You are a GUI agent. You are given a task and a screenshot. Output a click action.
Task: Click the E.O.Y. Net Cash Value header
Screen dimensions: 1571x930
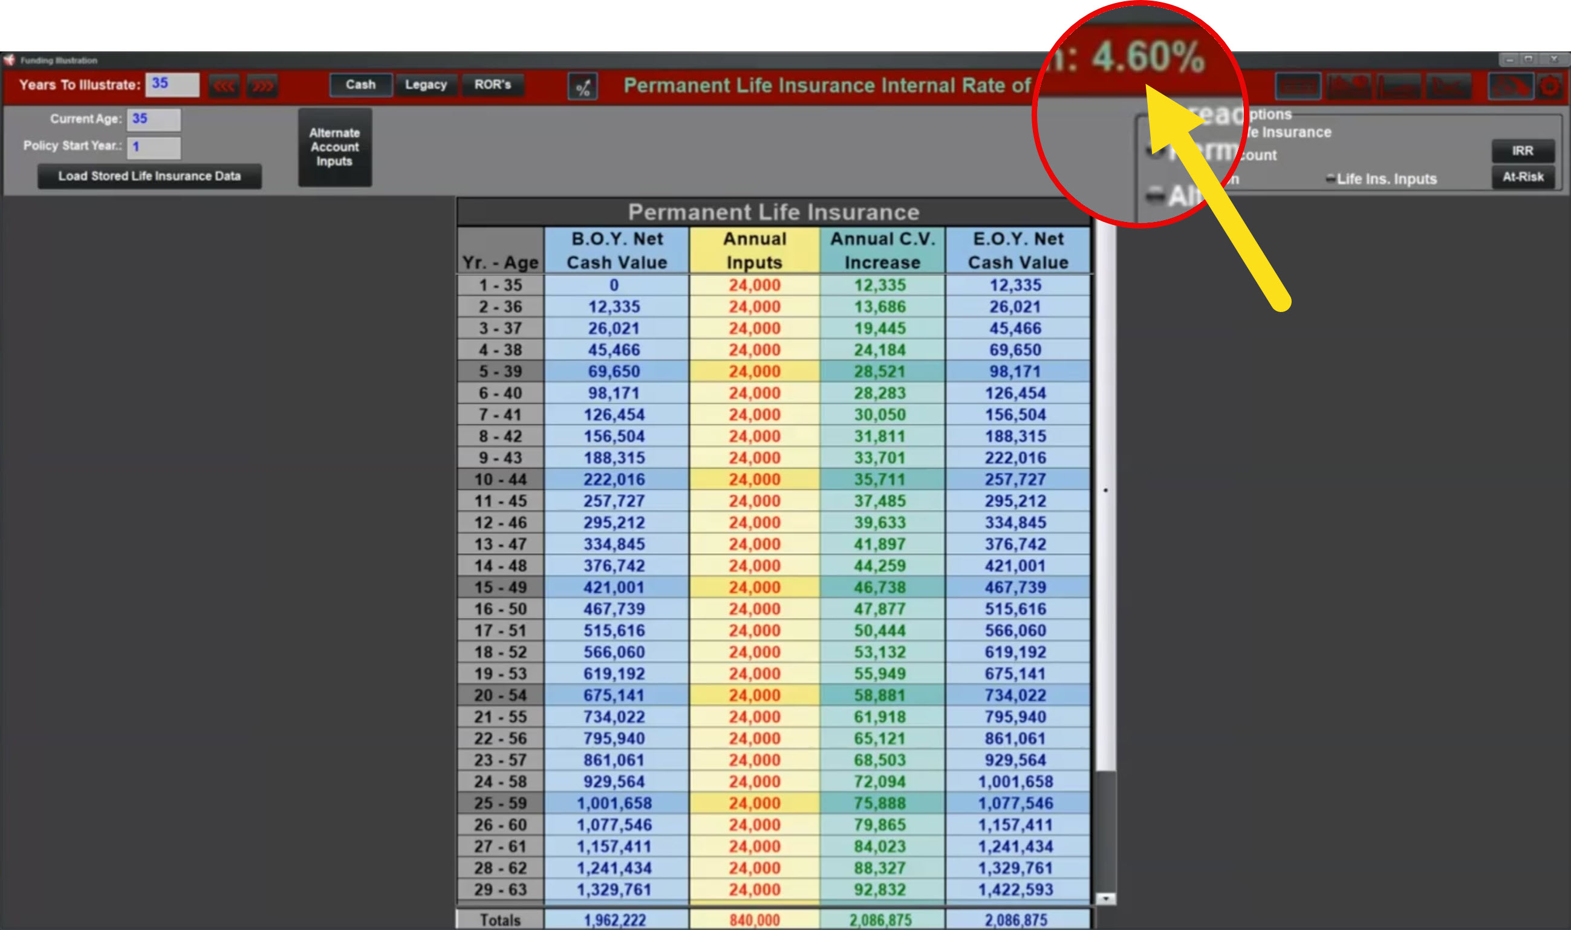pos(1018,250)
